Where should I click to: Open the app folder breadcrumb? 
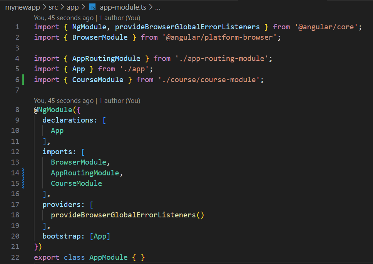coord(73,7)
